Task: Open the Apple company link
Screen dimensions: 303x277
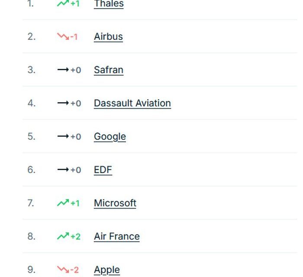Action: click(x=107, y=270)
